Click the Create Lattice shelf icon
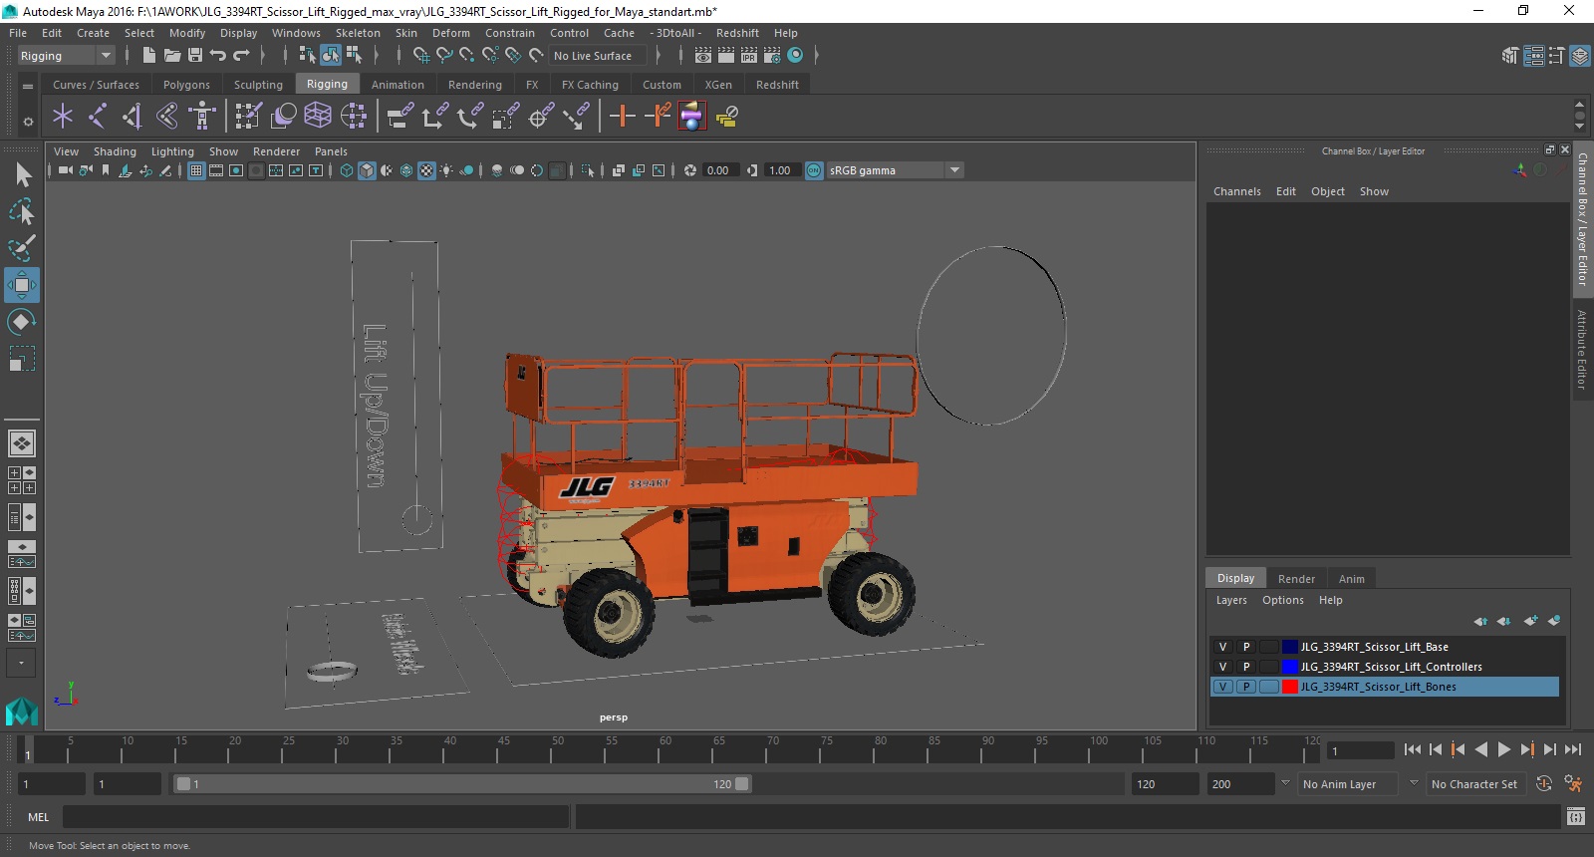 [x=318, y=117]
